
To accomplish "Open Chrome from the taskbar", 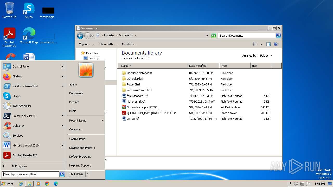I will pos(47,184).
